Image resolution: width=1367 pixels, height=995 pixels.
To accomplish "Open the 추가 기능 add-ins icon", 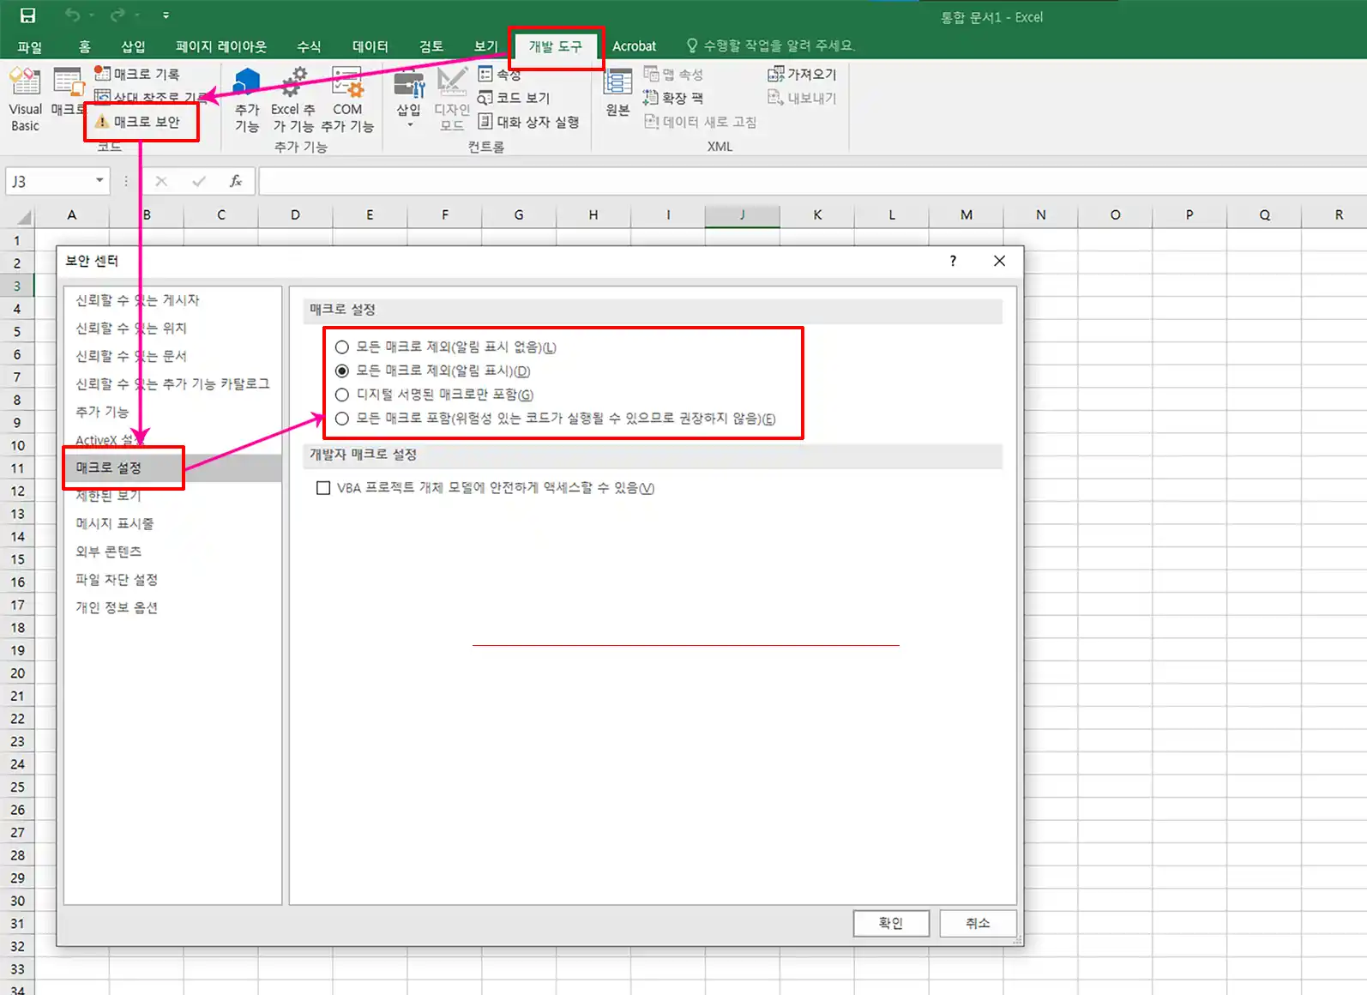I will tap(247, 100).
